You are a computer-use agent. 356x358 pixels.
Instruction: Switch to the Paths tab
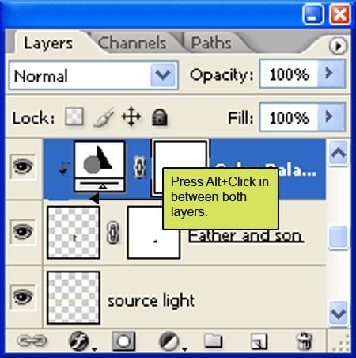(211, 43)
